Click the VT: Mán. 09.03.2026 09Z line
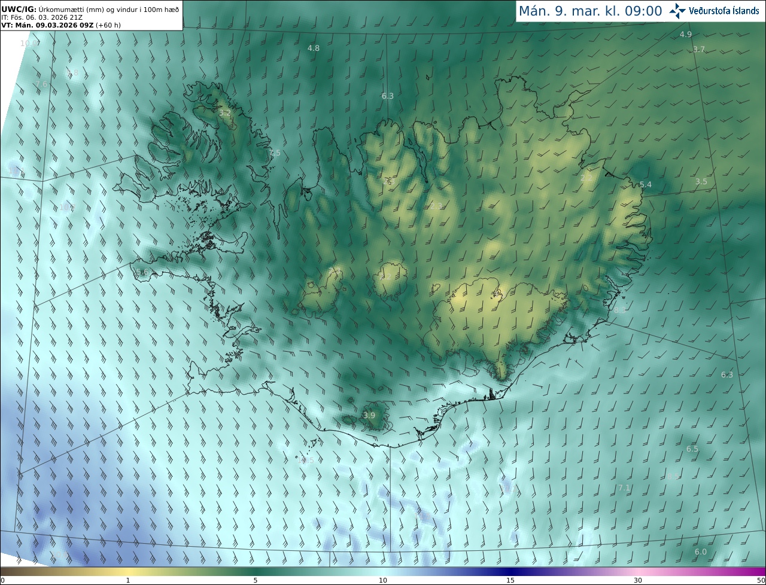 coord(61,26)
